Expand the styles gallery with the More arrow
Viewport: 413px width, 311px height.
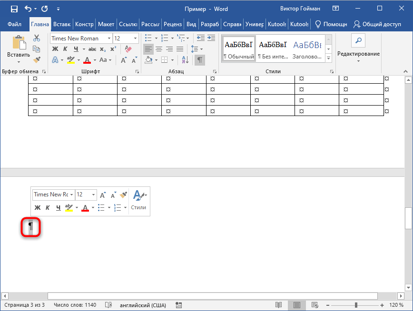328,58
